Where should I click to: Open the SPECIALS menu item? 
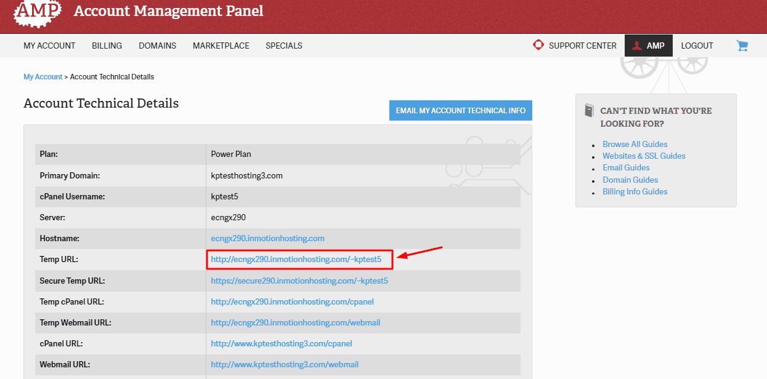click(x=284, y=46)
